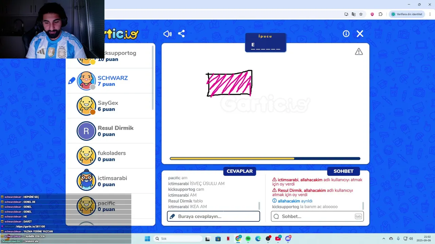Click the İpucu hint box
435x244 pixels.
265,42
